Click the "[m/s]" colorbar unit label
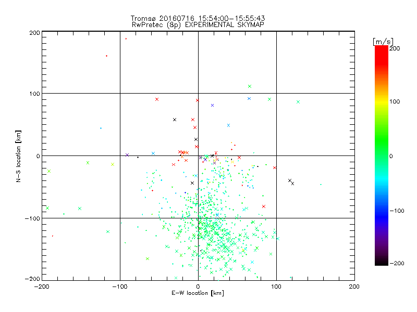The width and height of the screenshot is (417, 312). (x=383, y=42)
